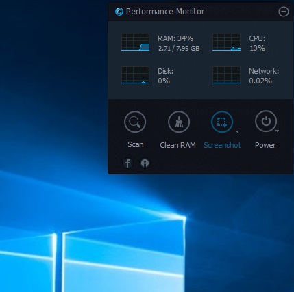Click the RAM usage graph
The image size is (294, 292).
coord(135,42)
